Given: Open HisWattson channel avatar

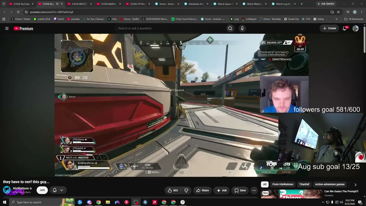Looking at the screenshot, I should (7, 190).
